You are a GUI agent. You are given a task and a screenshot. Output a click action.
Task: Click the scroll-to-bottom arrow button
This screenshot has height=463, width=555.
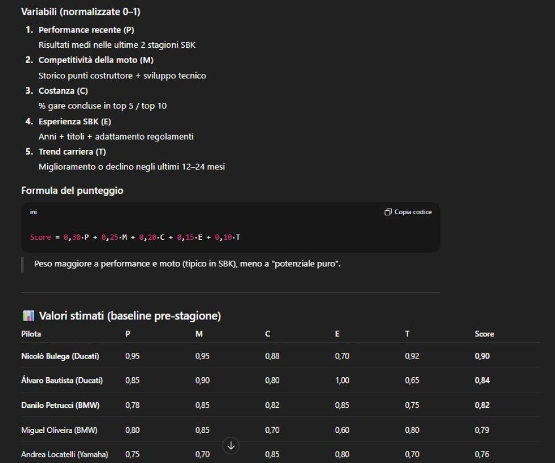click(x=231, y=445)
